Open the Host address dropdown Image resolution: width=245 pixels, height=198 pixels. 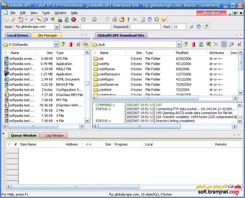point(57,27)
